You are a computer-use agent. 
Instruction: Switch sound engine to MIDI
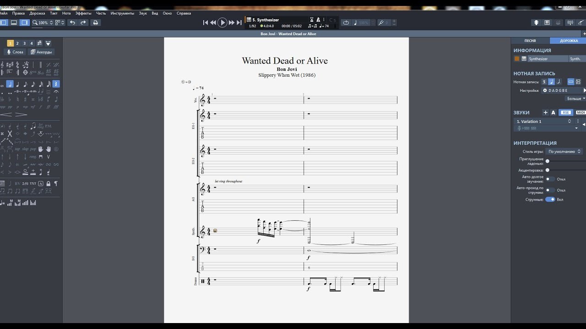[x=581, y=112]
